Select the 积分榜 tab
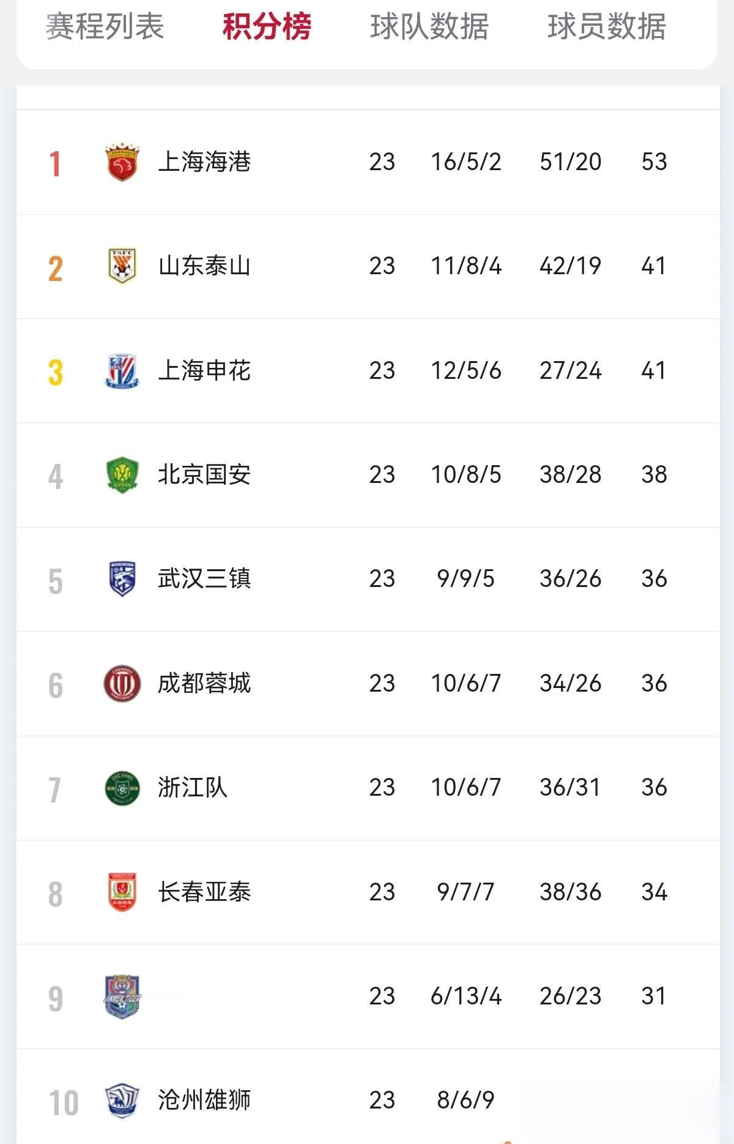This screenshot has width=734, height=1144. (x=267, y=26)
